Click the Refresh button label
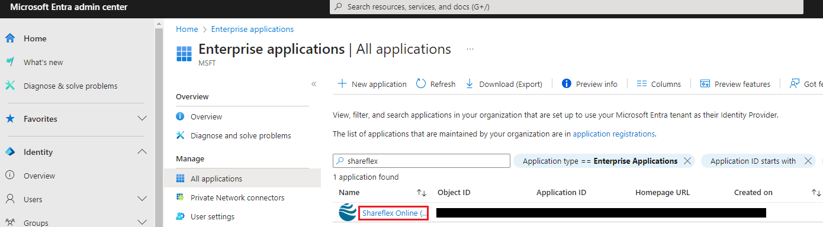Image resolution: width=823 pixels, height=227 pixels. [443, 84]
